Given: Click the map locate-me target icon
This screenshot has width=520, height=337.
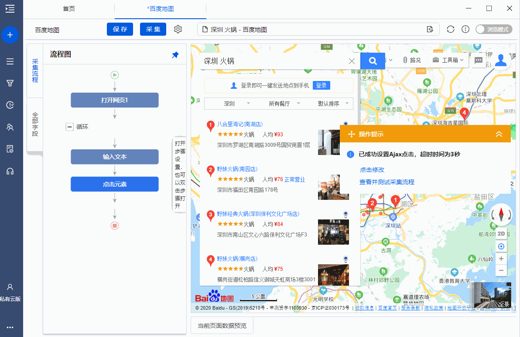Looking at the screenshot, I should click(501, 246).
